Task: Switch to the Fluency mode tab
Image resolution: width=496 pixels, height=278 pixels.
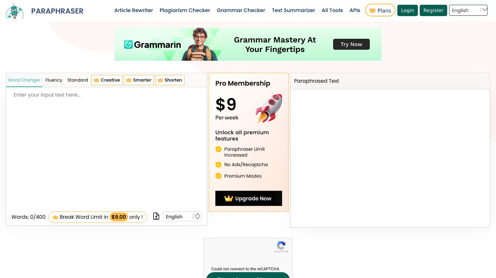Action: (x=54, y=80)
